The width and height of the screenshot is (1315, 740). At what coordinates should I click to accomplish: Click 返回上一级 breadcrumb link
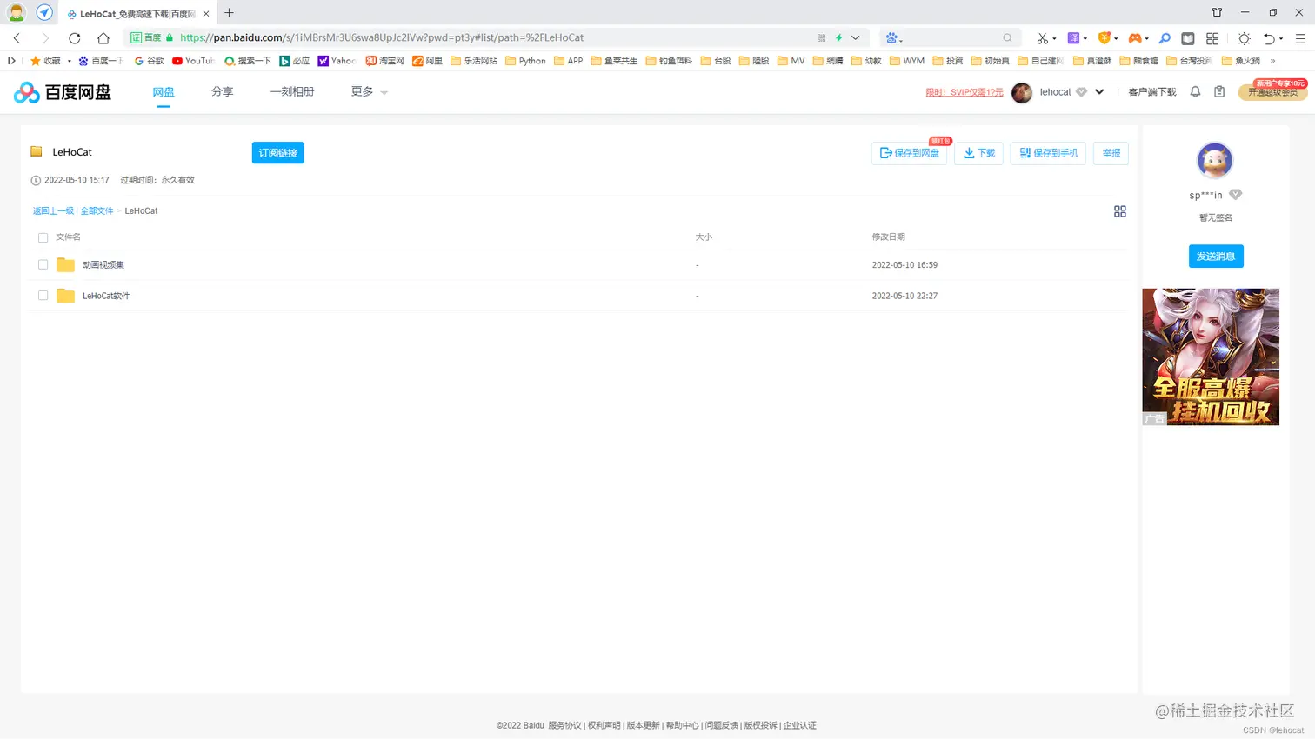53,211
